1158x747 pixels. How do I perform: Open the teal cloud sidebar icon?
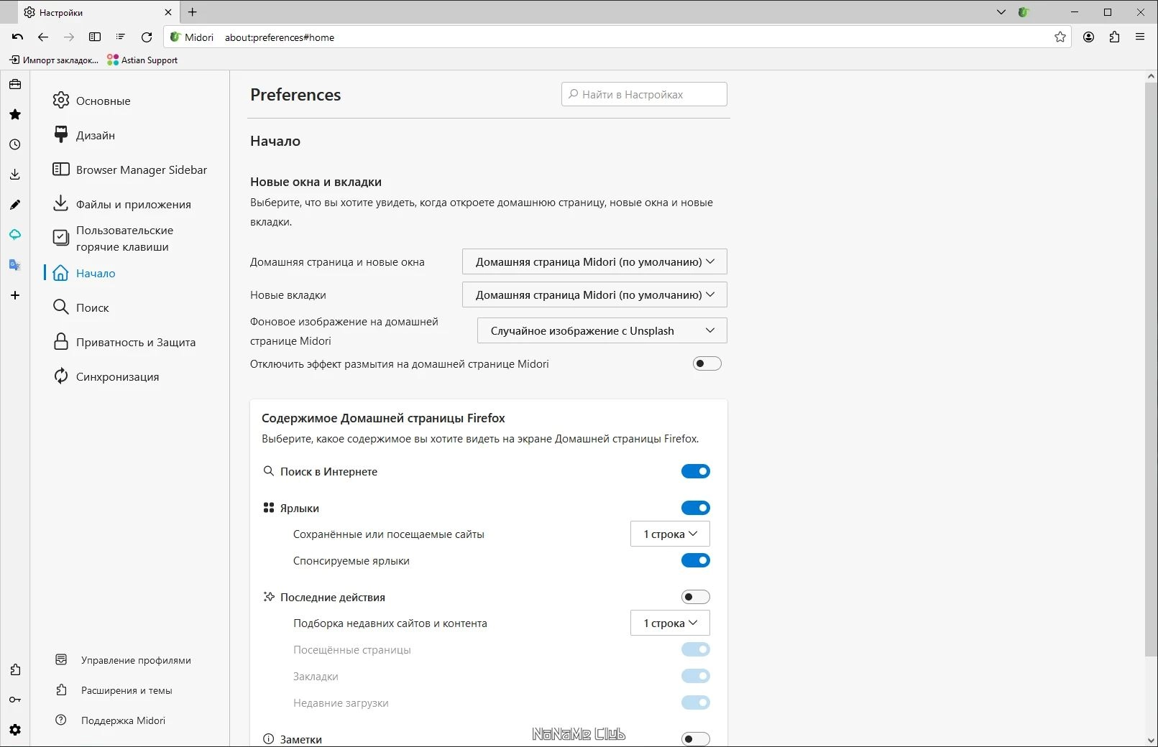15,235
